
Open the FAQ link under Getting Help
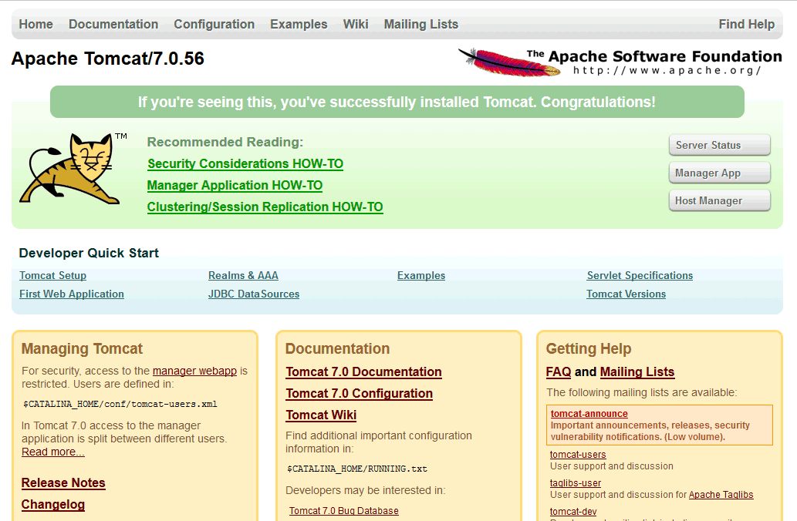click(x=559, y=371)
